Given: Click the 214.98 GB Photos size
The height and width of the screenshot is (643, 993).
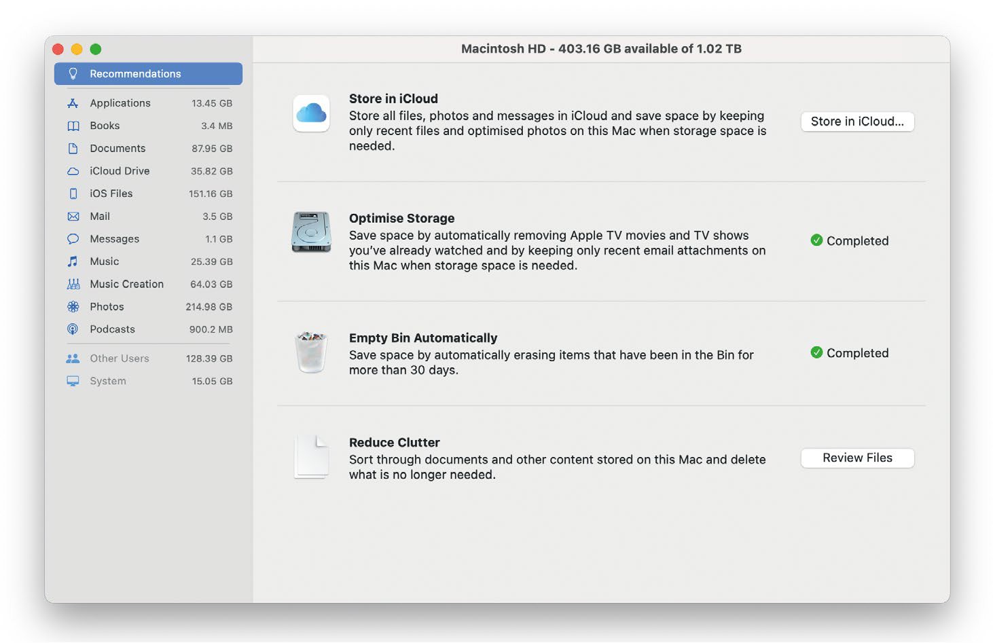Looking at the screenshot, I should pyautogui.click(x=209, y=307).
